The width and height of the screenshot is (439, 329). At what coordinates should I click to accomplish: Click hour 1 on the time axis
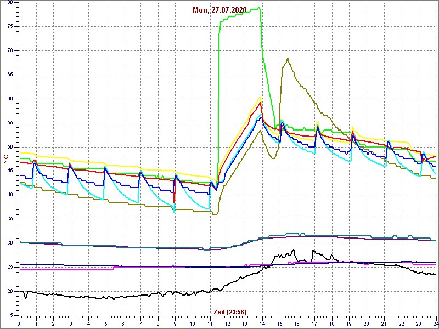tap(36, 323)
